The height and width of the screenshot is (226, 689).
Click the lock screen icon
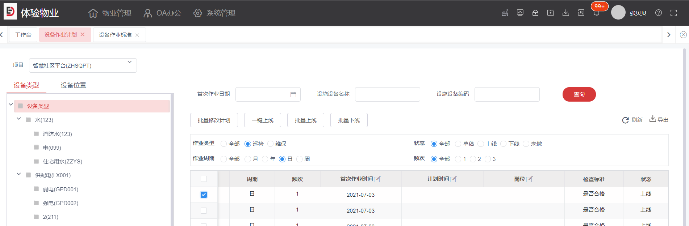535,13
